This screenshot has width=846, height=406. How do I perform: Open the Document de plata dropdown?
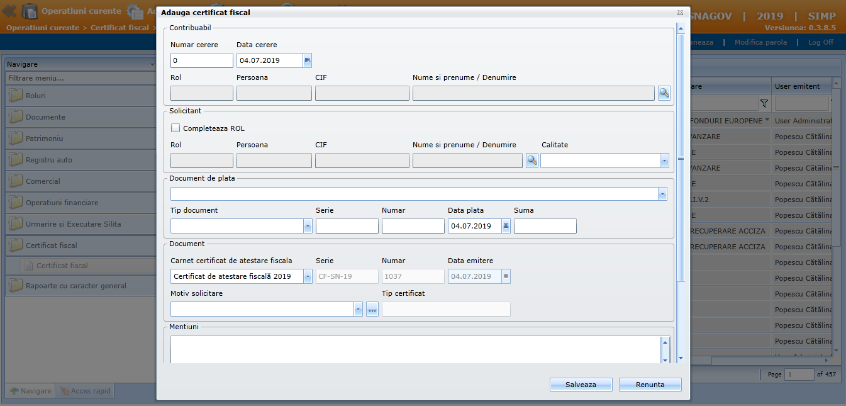click(662, 194)
